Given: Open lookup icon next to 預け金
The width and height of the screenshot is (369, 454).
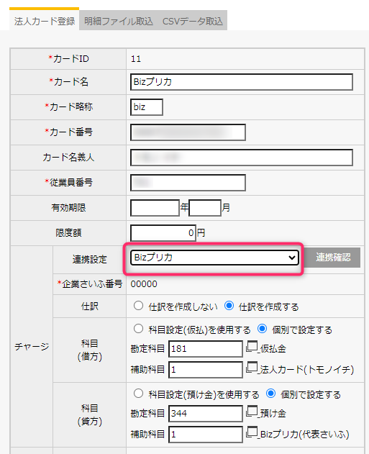Looking at the screenshot, I should [x=252, y=412].
